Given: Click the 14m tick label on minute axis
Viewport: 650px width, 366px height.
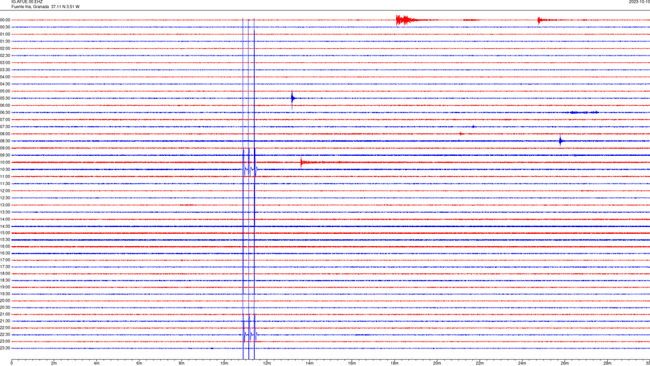Looking at the screenshot, I should [309, 363].
